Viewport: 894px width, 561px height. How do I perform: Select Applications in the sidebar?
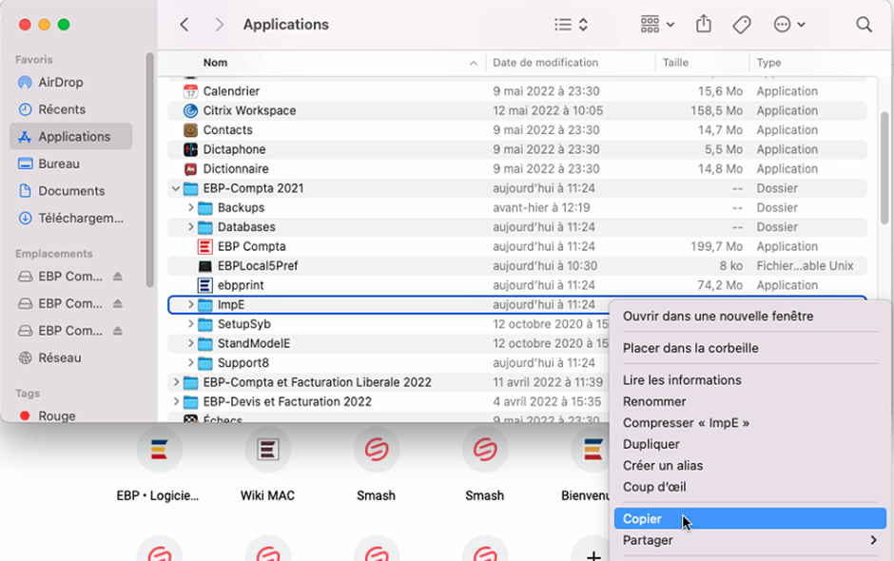pyautogui.click(x=71, y=137)
